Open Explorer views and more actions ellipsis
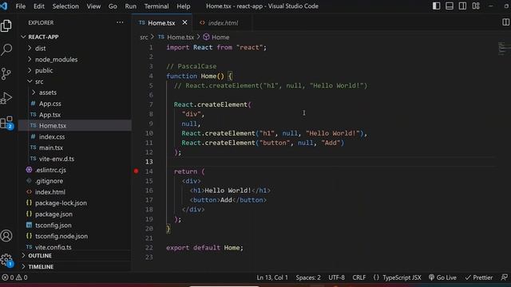 click(120, 22)
